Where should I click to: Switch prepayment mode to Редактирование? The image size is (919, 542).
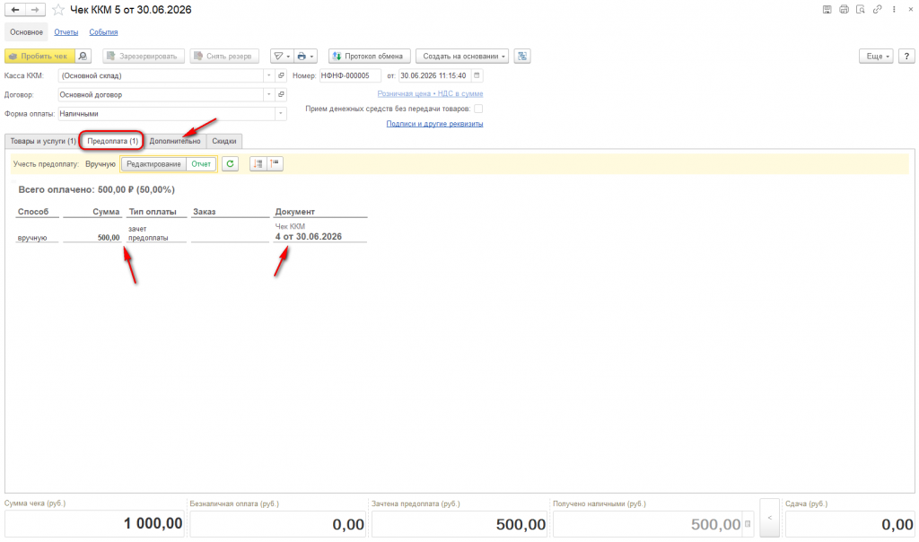tap(153, 164)
